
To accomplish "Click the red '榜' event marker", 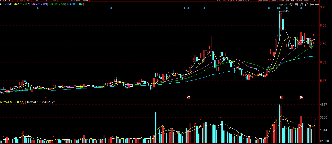I will [x=301, y=97].
